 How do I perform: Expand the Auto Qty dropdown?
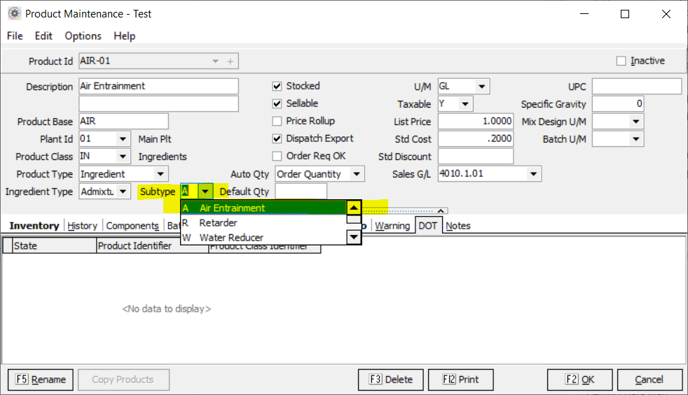(357, 174)
